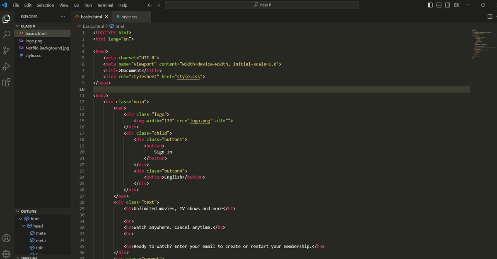Toggle the bottom panel layout icon
497x259 pixels.
click(x=439, y=5)
